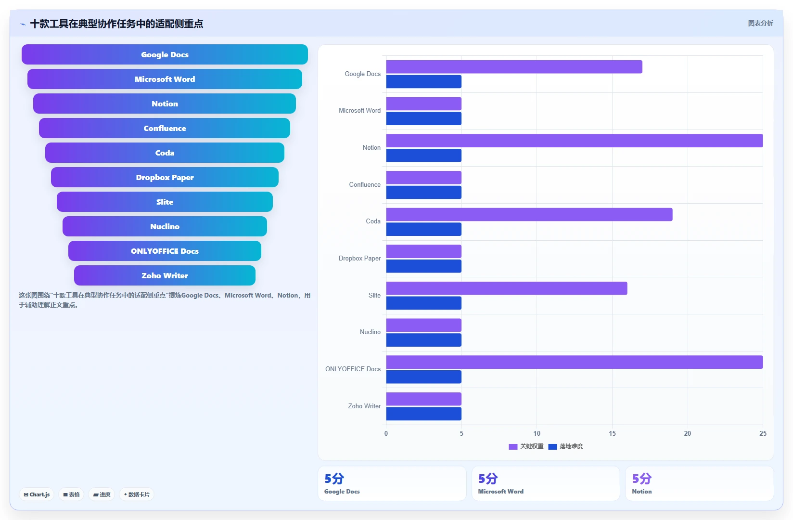
Task: Click the page title 十款工具 heading
Action: click(116, 24)
